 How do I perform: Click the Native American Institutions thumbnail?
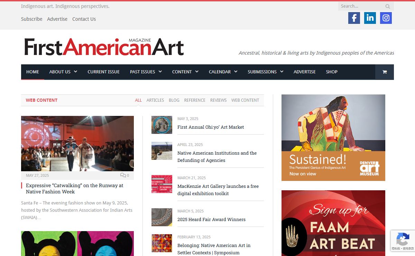point(162,151)
